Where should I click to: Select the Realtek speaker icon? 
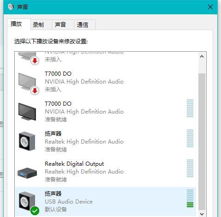click(27, 141)
